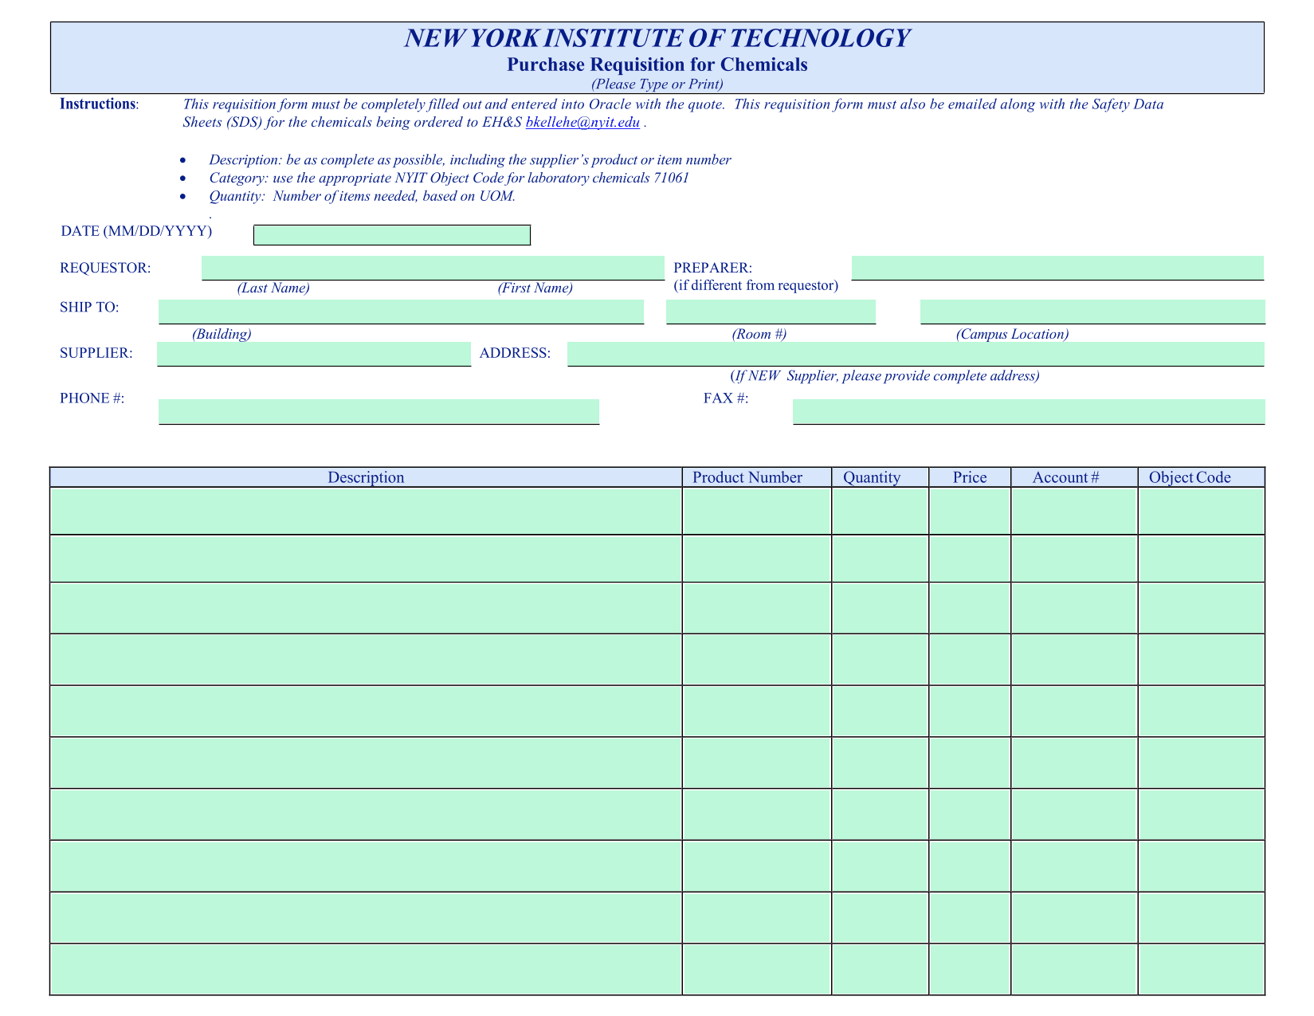Click the SUPPLIER input field
Image resolution: width=1314 pixels, height=1016 pixels.
[314, 354]
